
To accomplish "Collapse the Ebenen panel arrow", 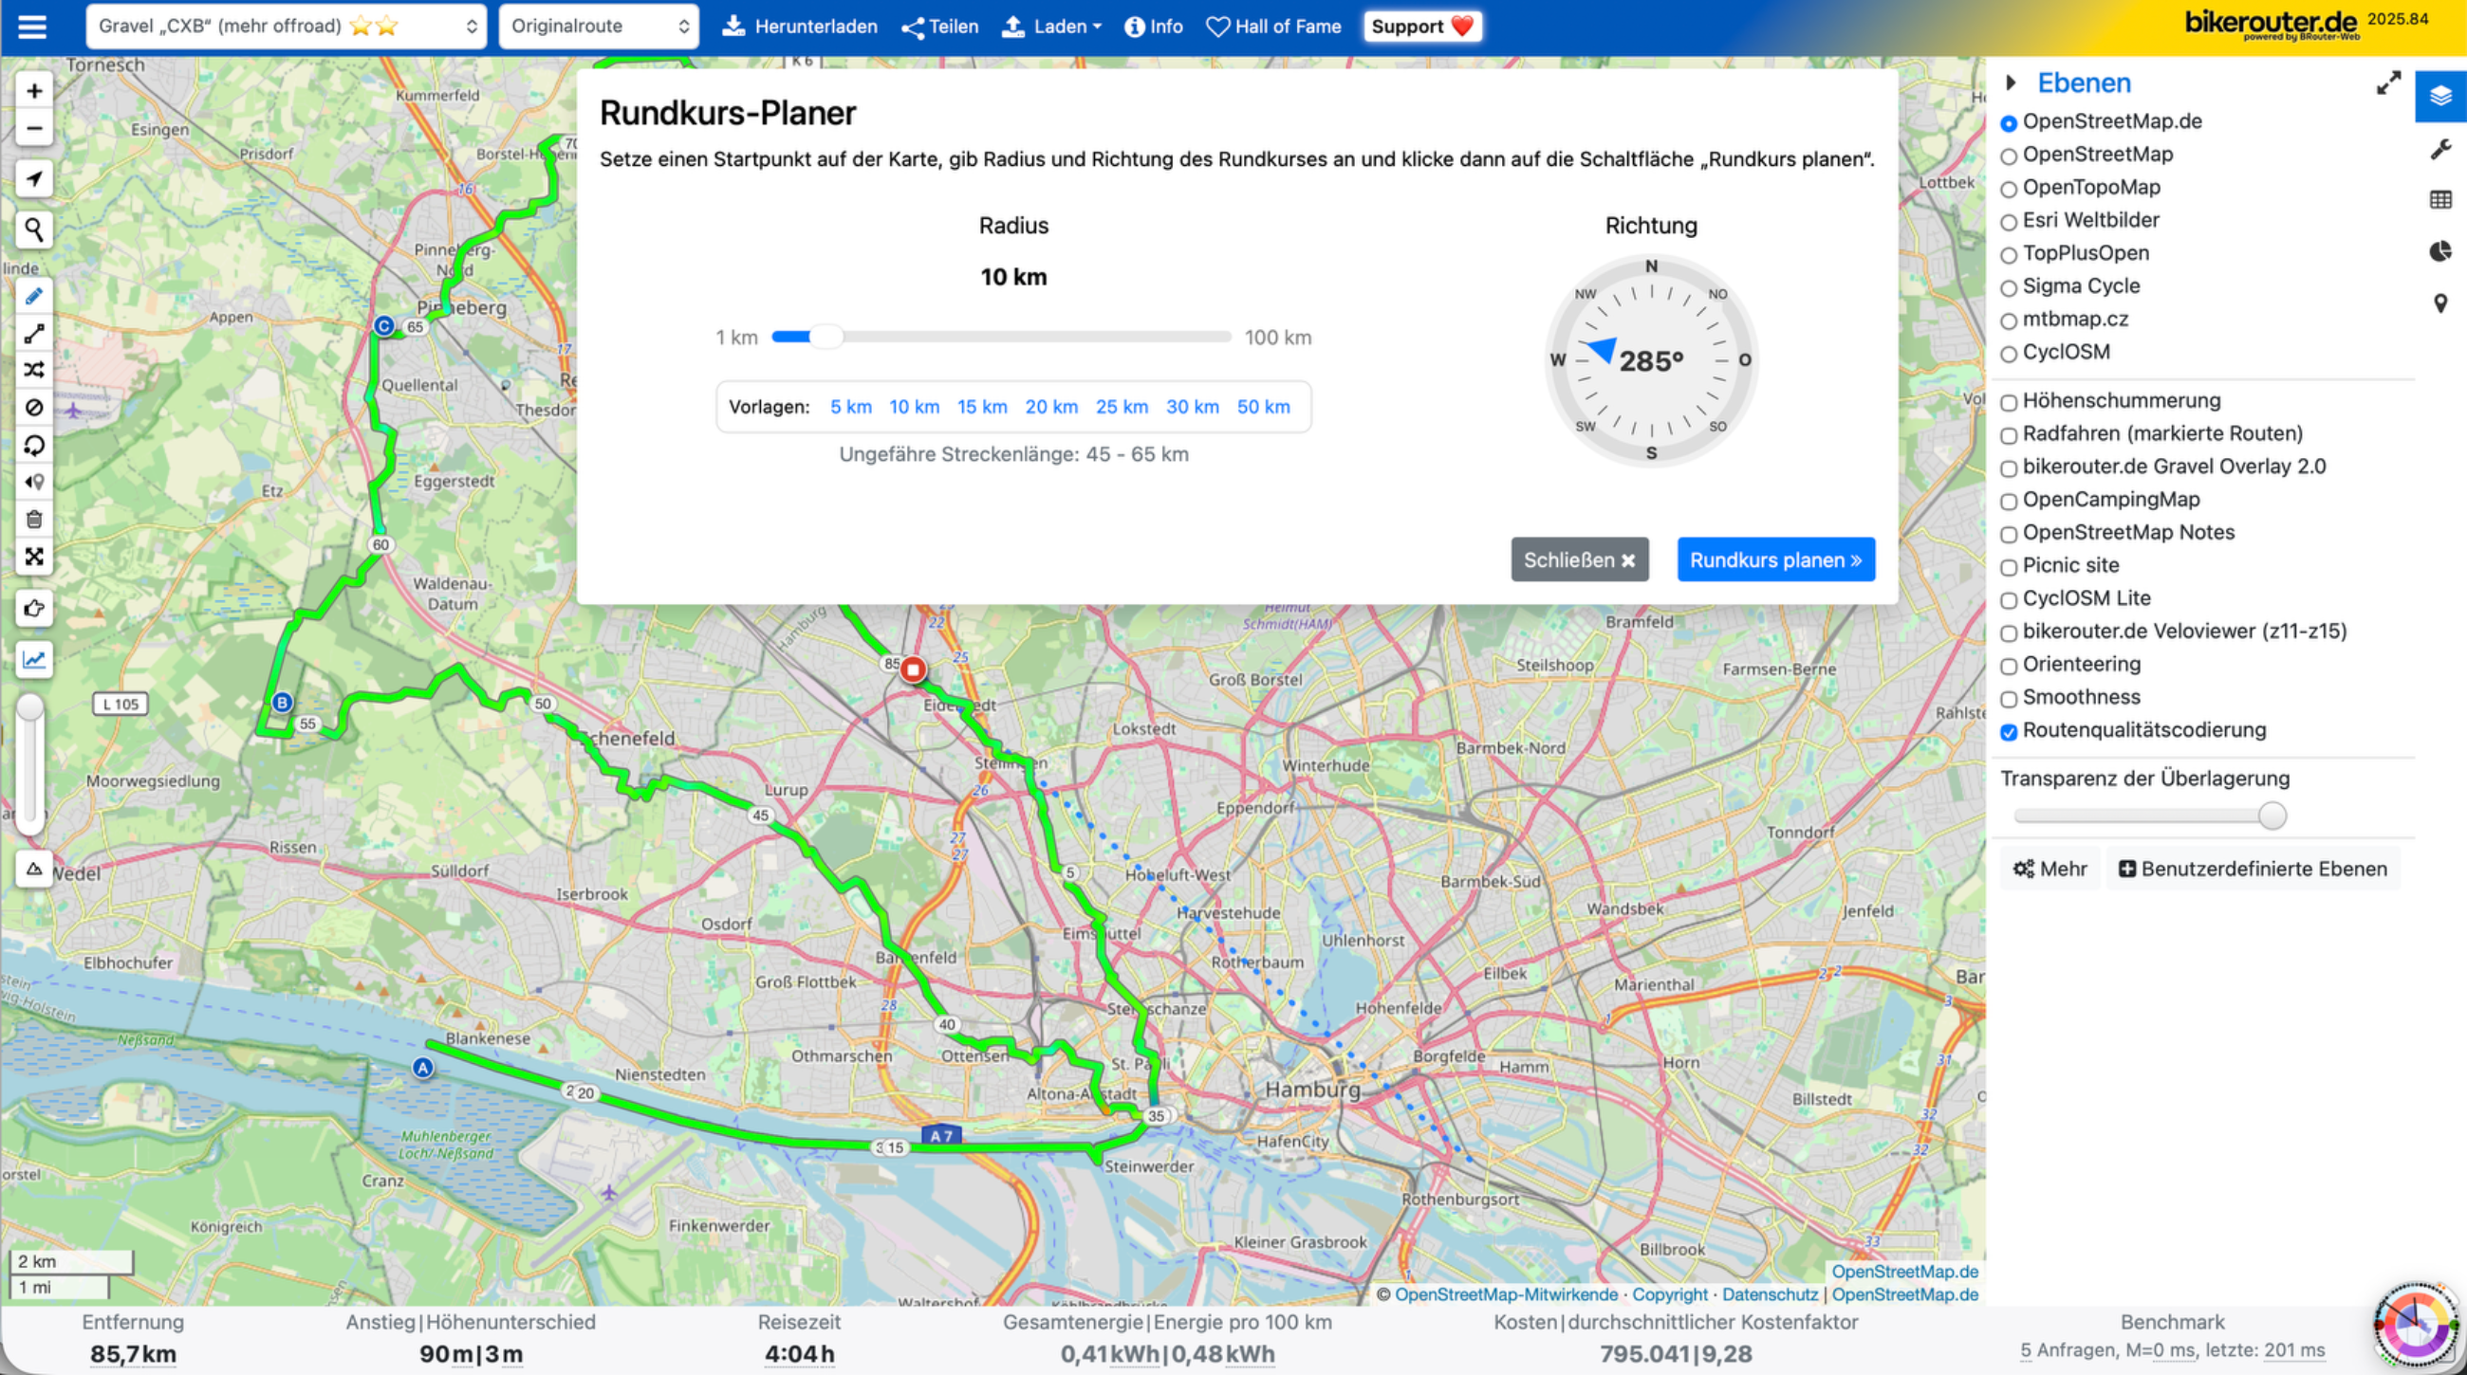I will click(x=2012, y=83).
